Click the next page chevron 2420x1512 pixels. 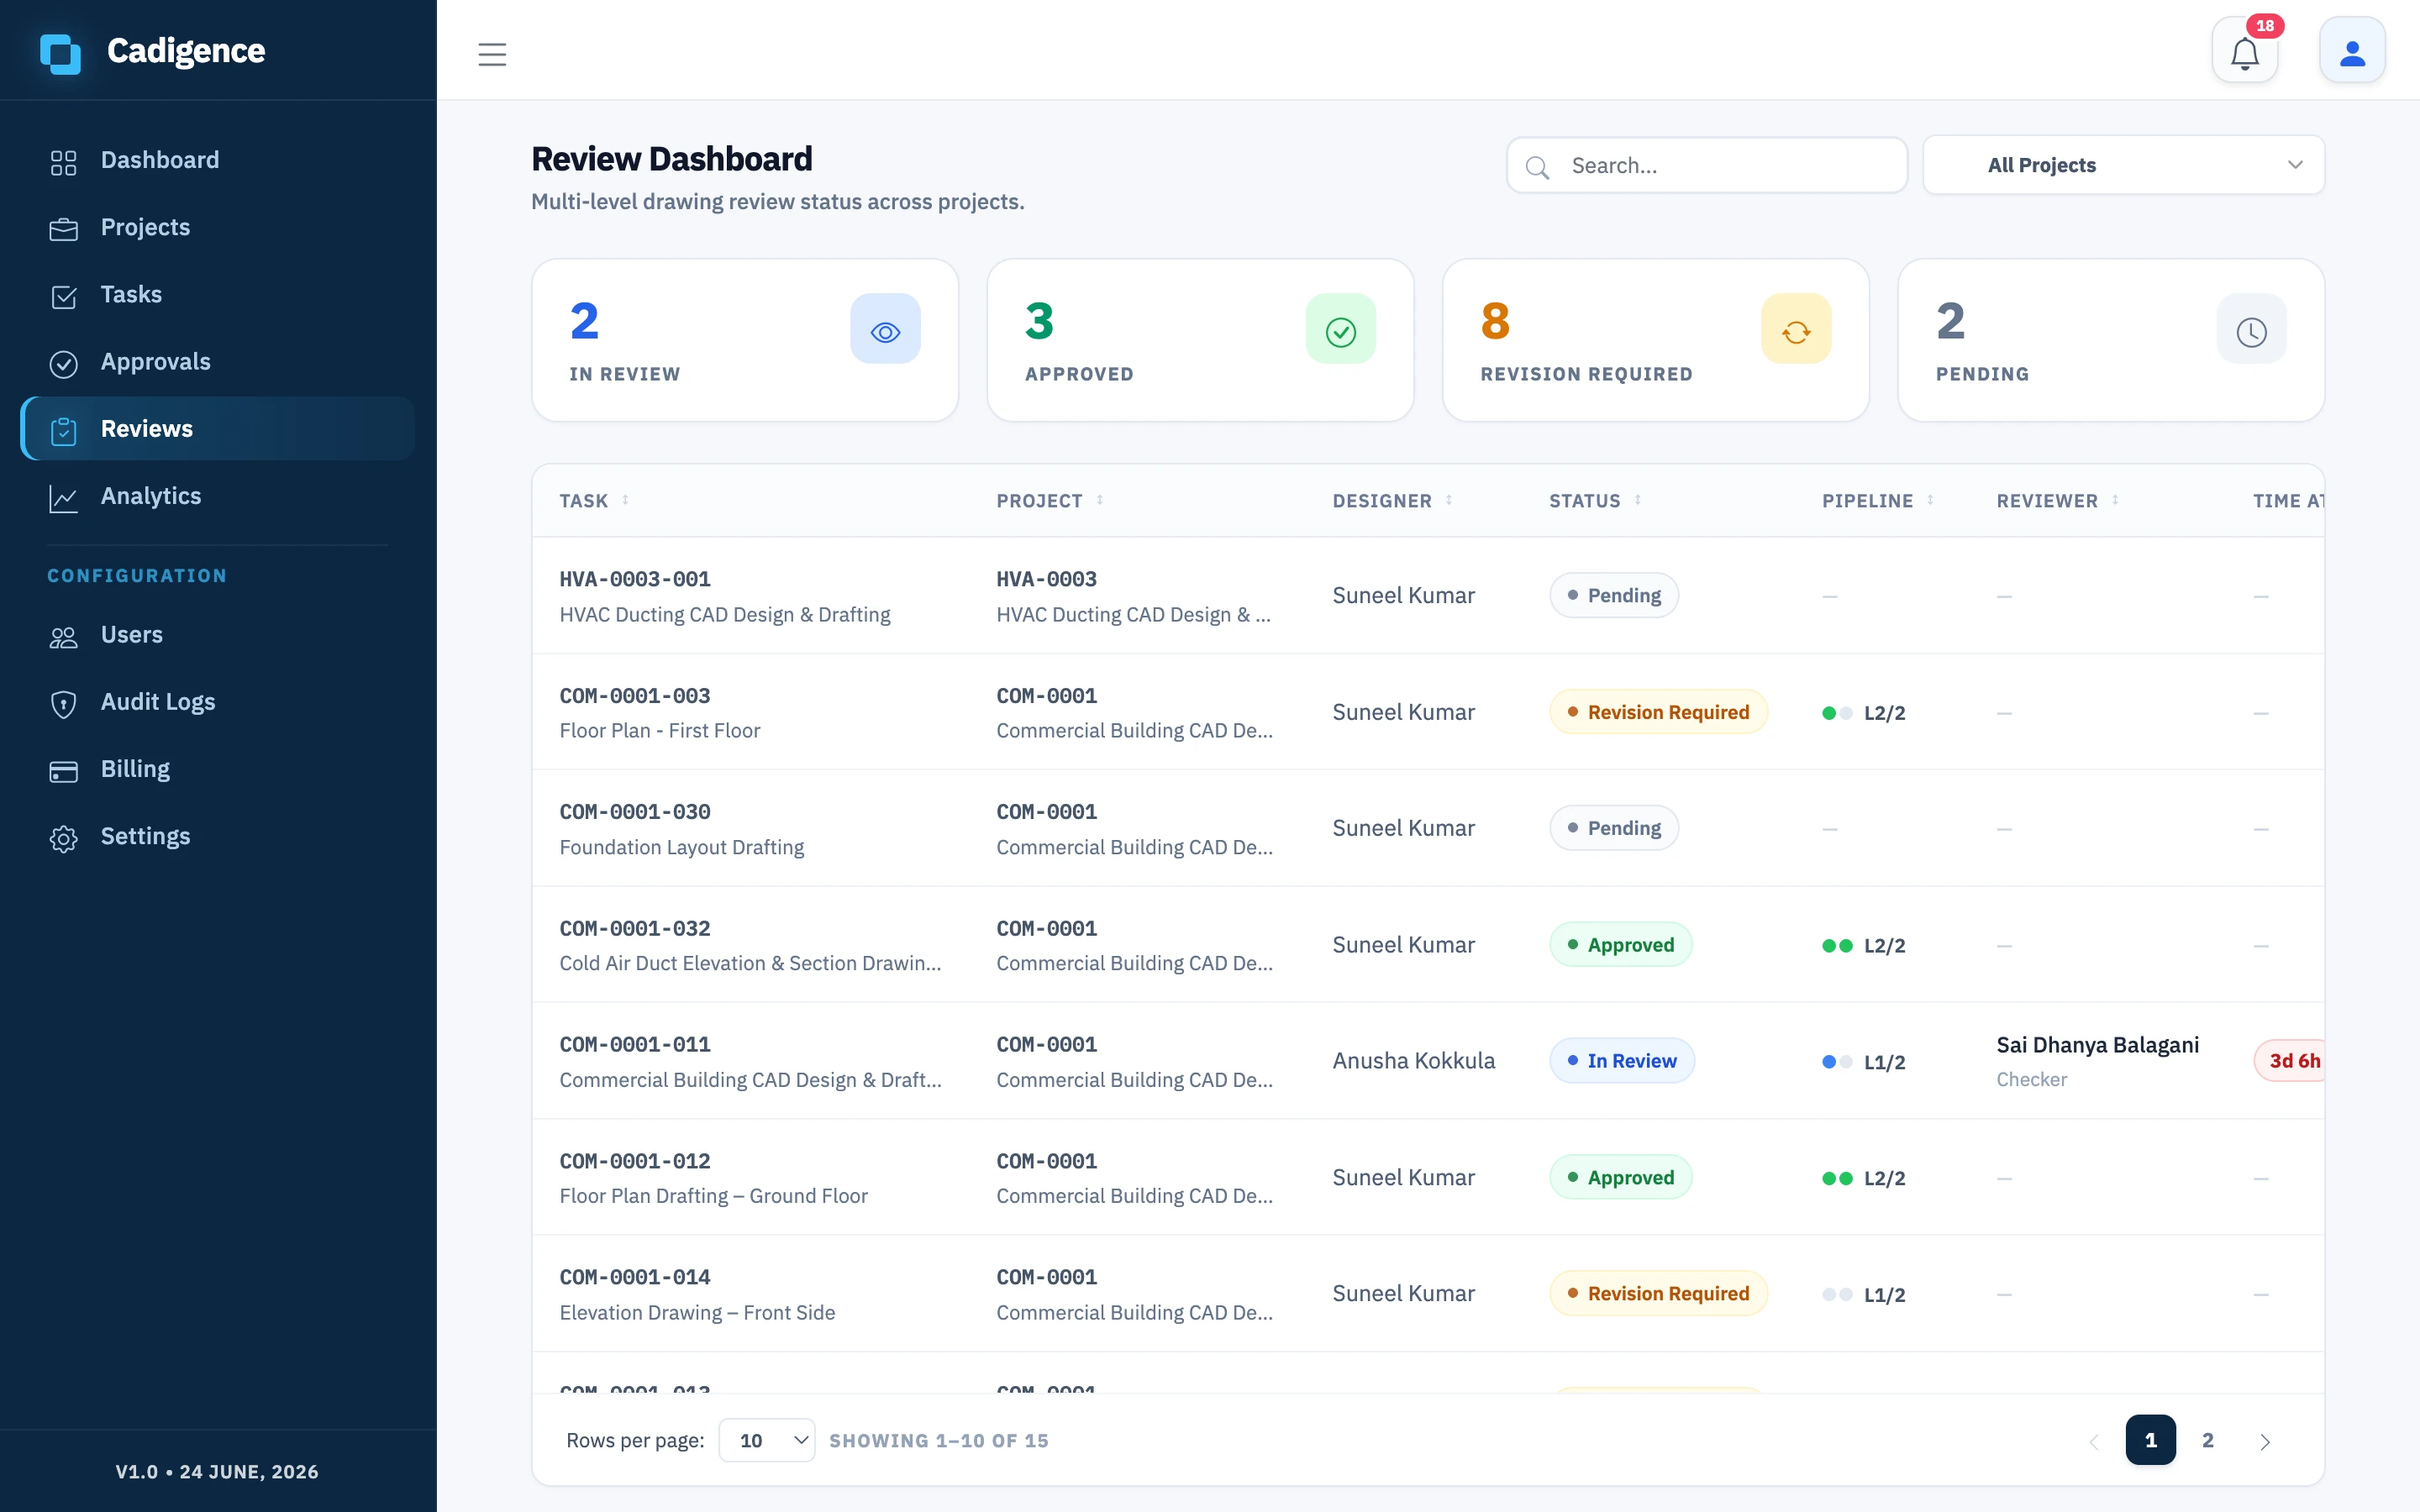coord(2265,1441)
